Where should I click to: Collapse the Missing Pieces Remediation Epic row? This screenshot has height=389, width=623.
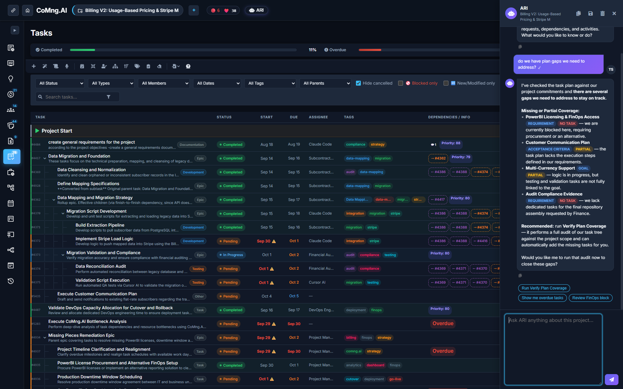click(x=45, y=338)
